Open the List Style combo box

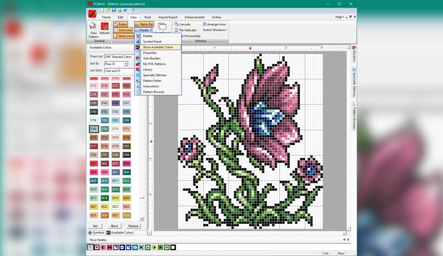click(x=119, y=70)
